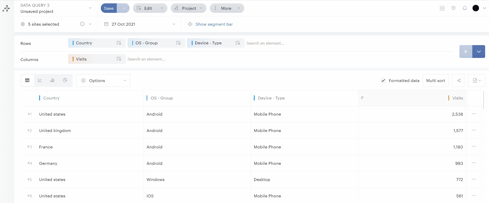489x203 pixels.
Task: Toggle sort on the Visits column
Action: 362,98
